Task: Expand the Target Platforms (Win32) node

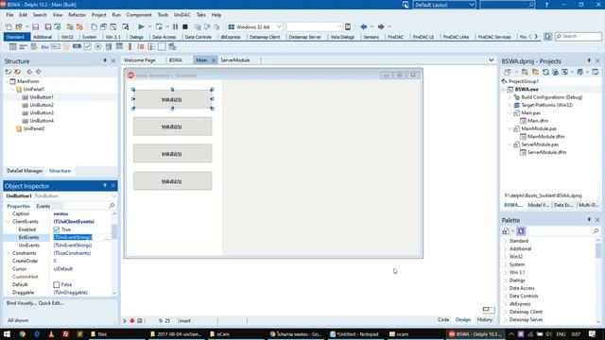Action: (x=510, y=105)
